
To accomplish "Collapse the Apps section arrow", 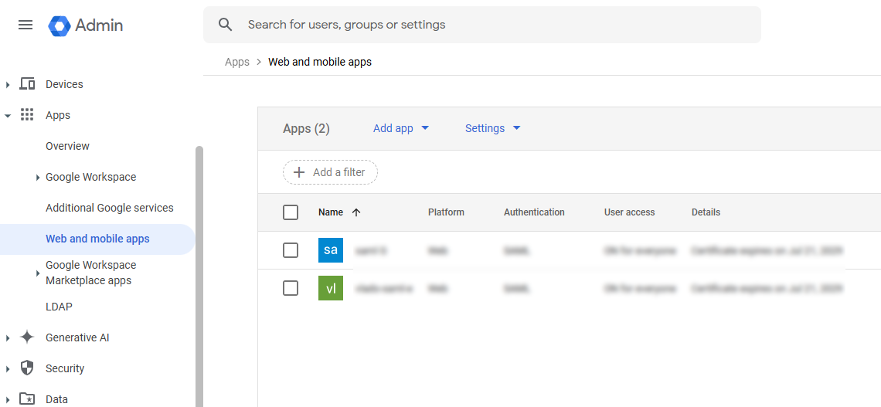I will 8,115.
